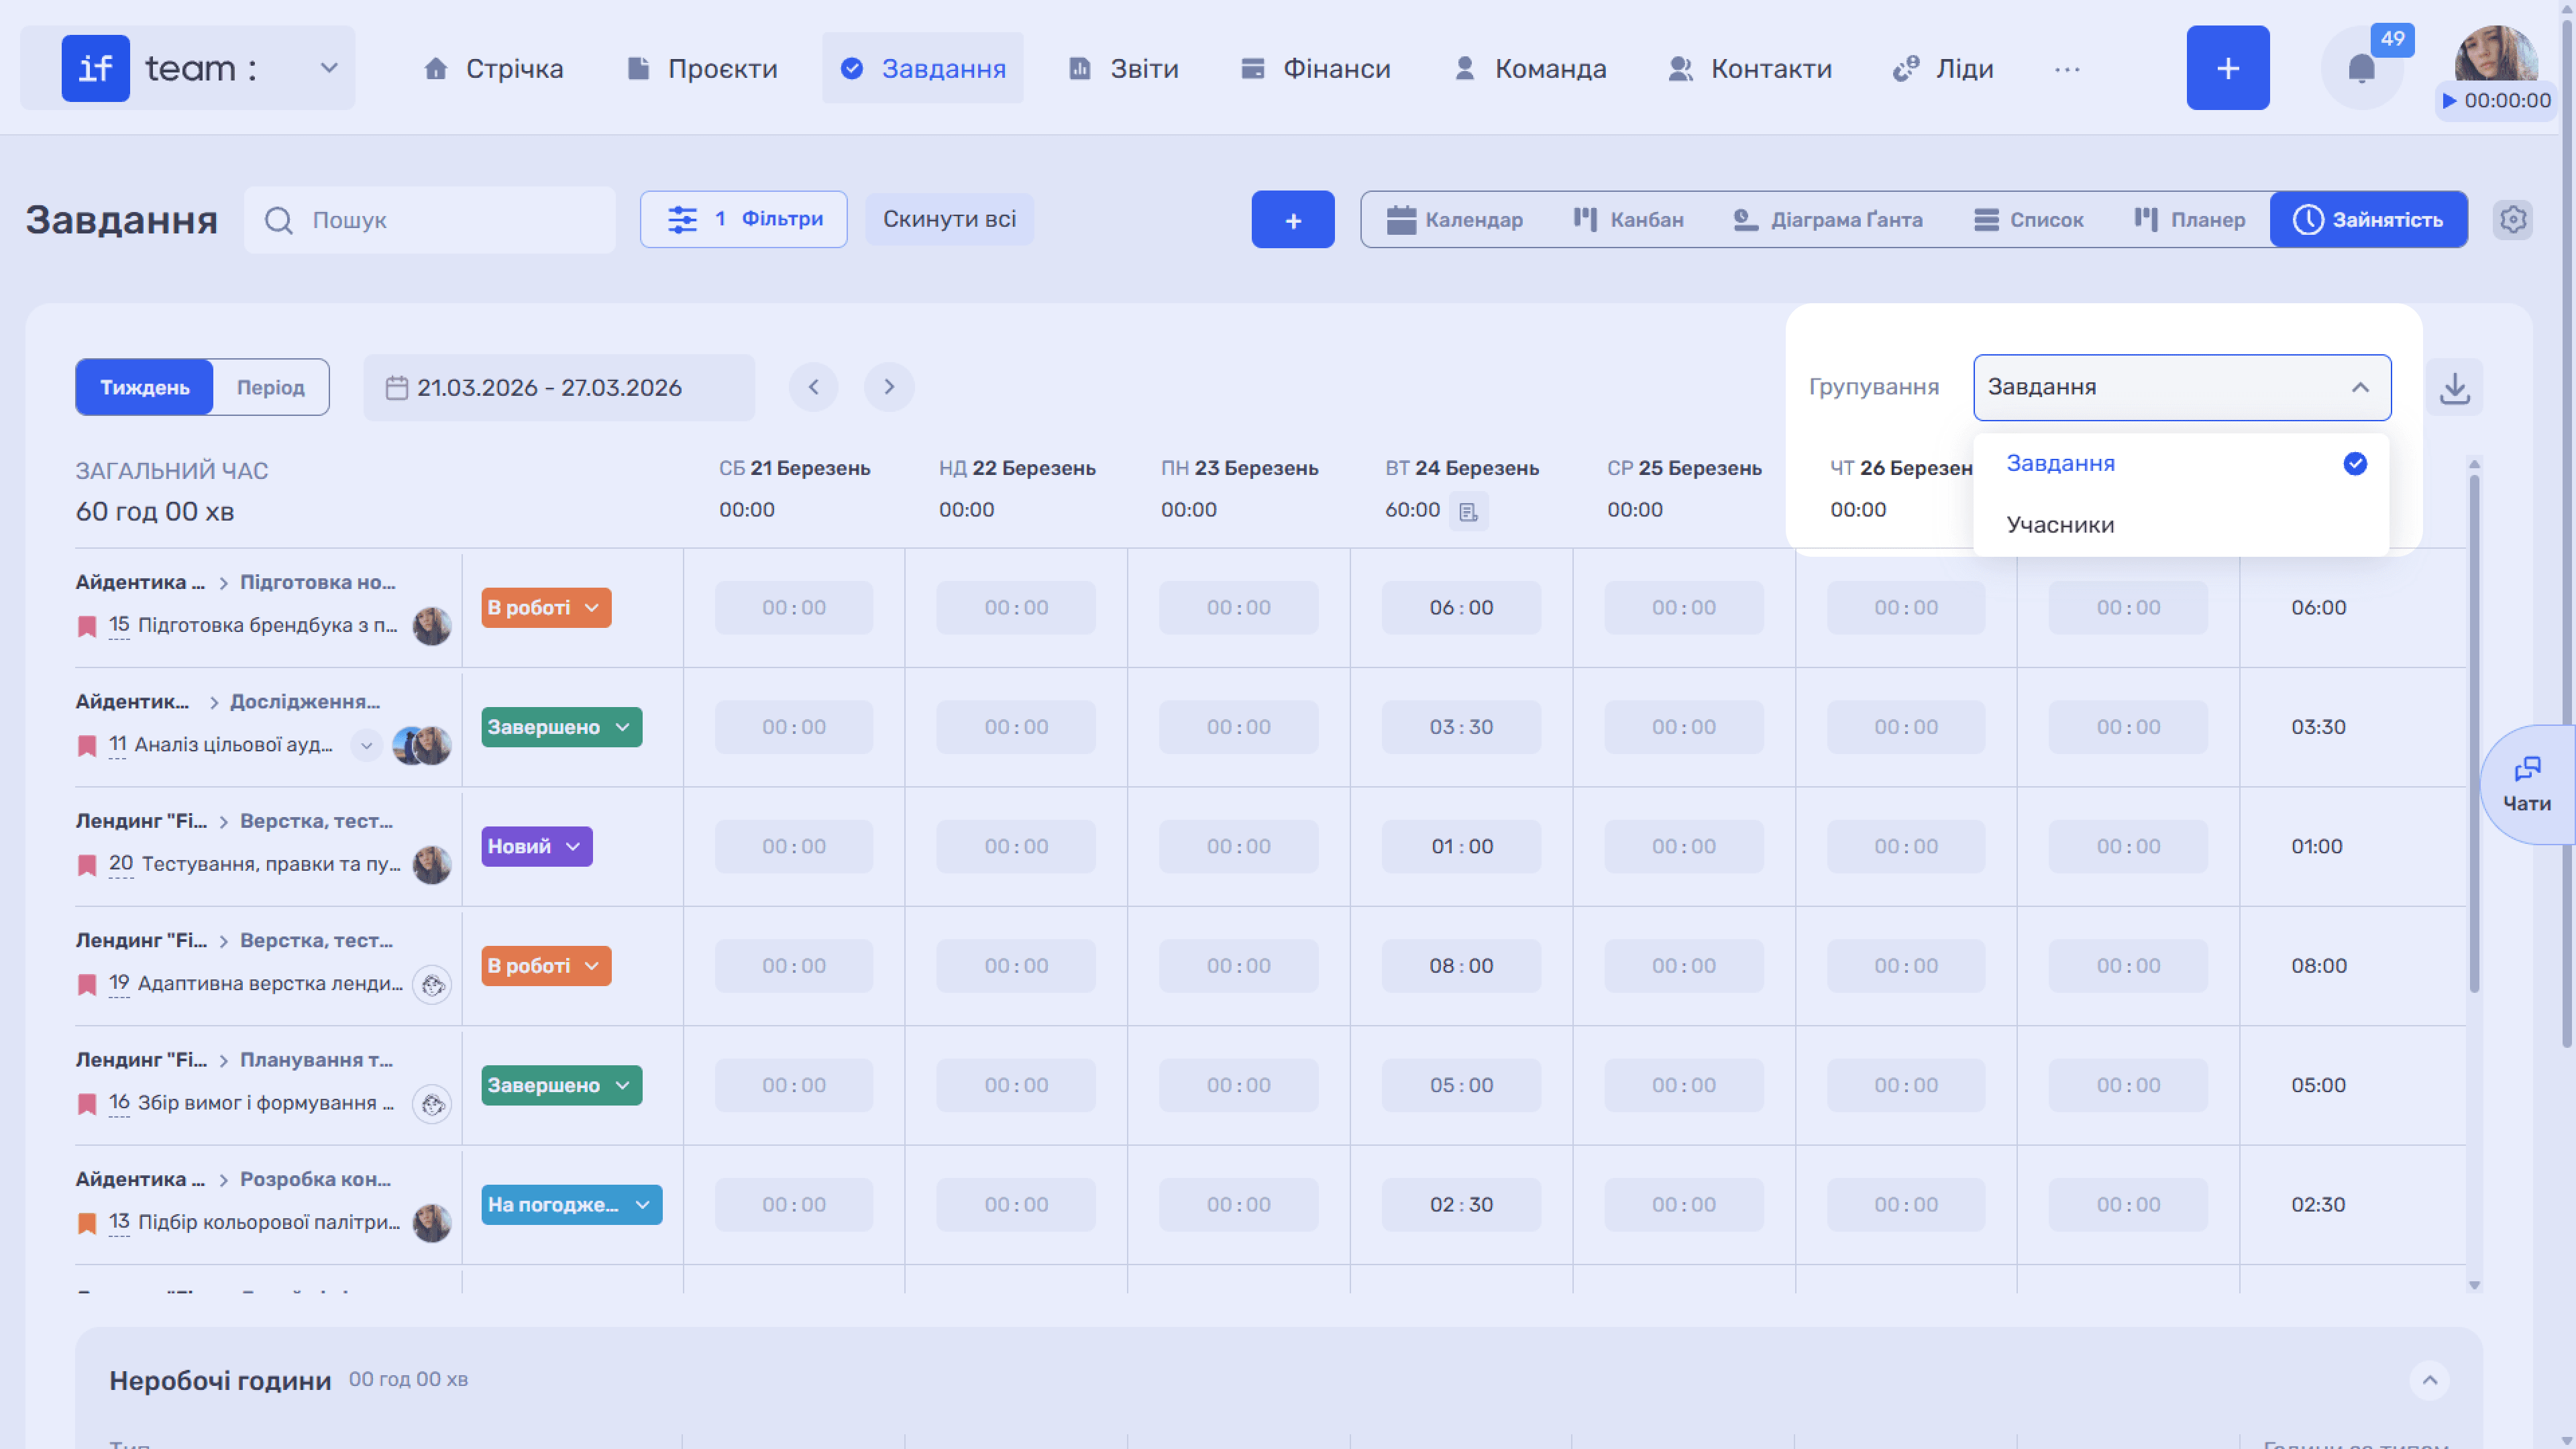Screen dimensions: 2576x1449
Task: Edit Tuesday time 03:30 for task 11
Action: [1461, 727]
